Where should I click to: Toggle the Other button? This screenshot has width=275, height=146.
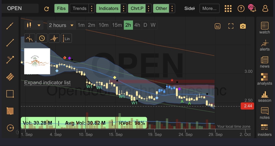[x=161, y=8]
